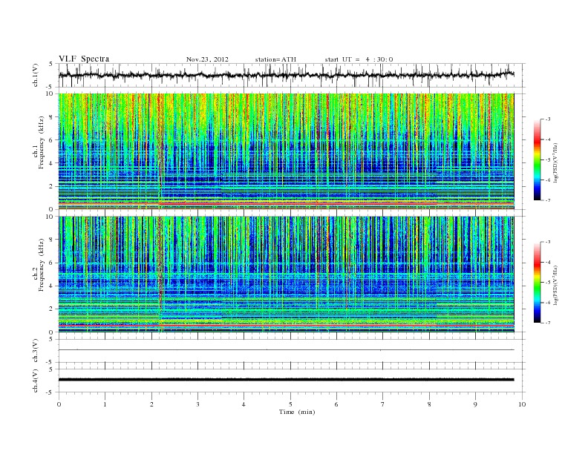Click the 'start UT = 4:30:0' label
Viewport: 588px width, 454px height.
click(359, 59)
